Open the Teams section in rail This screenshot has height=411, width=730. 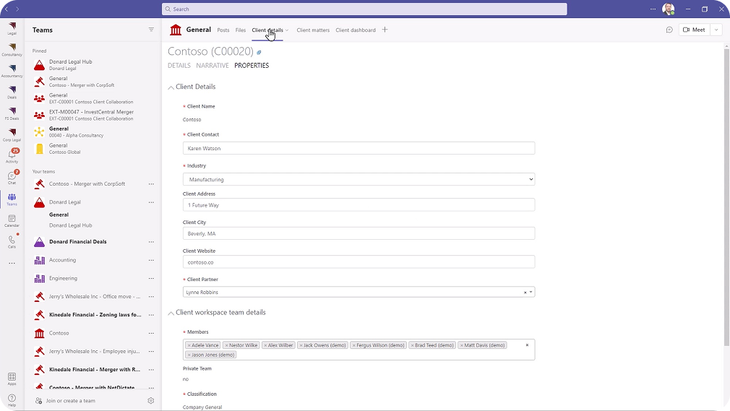(12, 199)
